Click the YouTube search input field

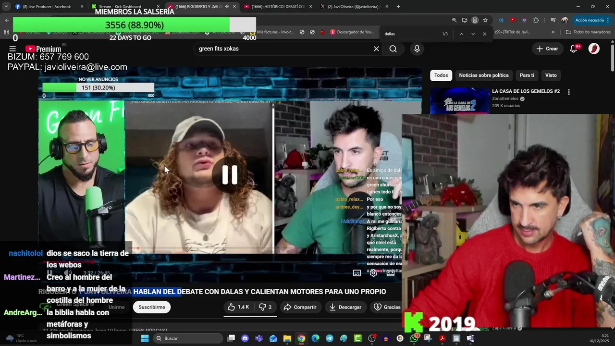(x=283, y=49)
